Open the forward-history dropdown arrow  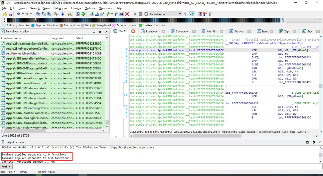pyautogui.click(x=31, y=14)
